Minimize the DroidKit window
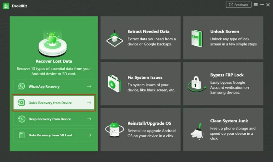Screen dimensions: 273x162 (x=262, y=5)
